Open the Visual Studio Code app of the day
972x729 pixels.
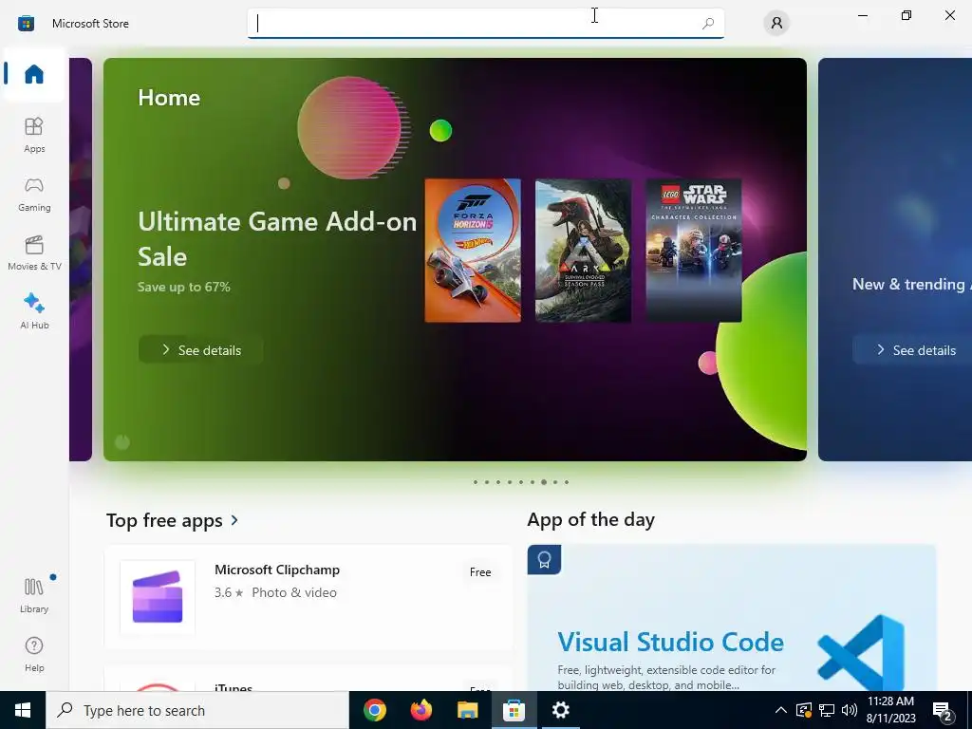click(x=732, y=618)
